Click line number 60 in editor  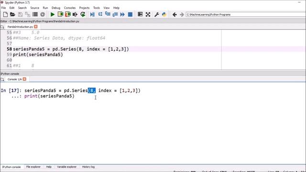coord(9,60)
